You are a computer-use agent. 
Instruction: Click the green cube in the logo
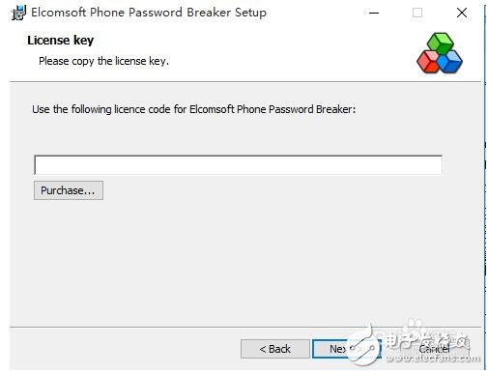point(441,43)
